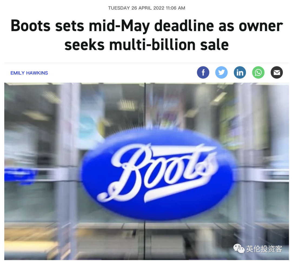Screen dimensions: 292x262
Task: Share the article on Facebook
Action: (x=203, y=72)
